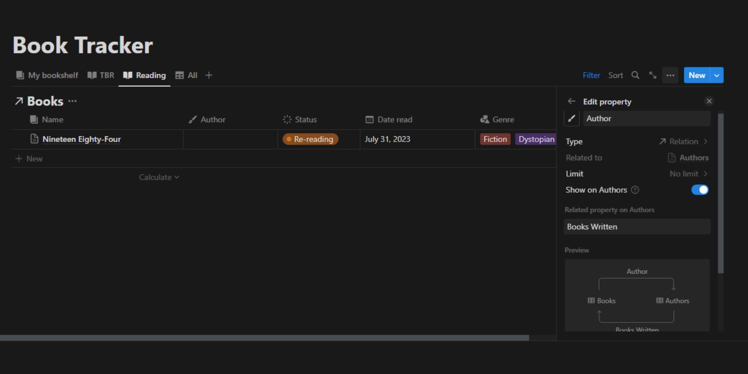748x374 pixels.
Task: Click the Books linked-database arrow icon
Action: 19,102
